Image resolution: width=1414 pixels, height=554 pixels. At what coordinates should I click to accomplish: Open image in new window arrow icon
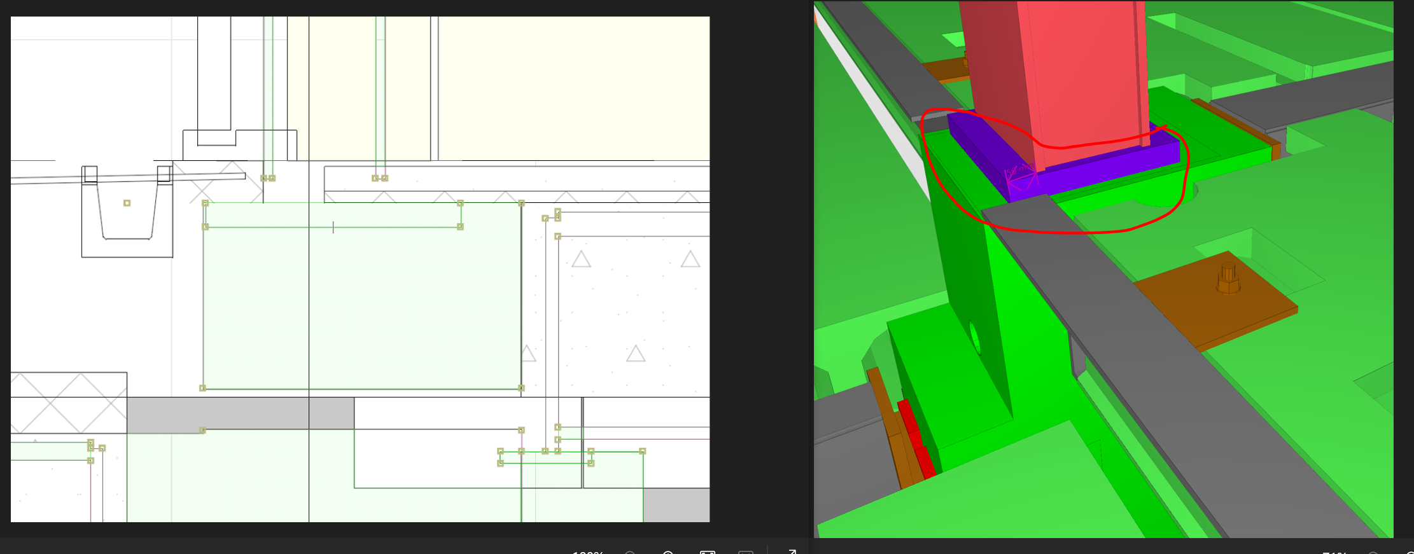tap(792, 551)
